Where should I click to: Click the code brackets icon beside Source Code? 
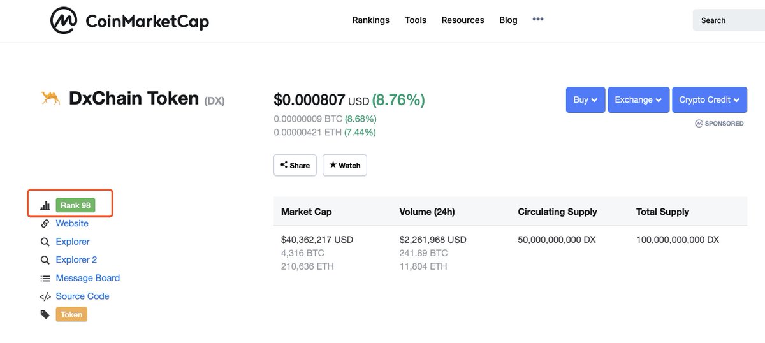[45, 296]
